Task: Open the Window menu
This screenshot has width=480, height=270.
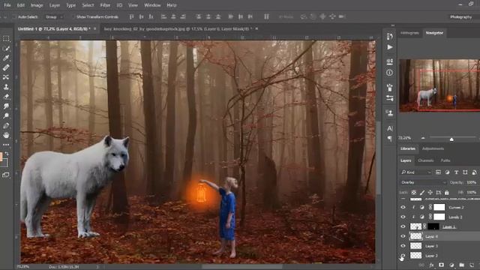Action: tap(152, 5)
